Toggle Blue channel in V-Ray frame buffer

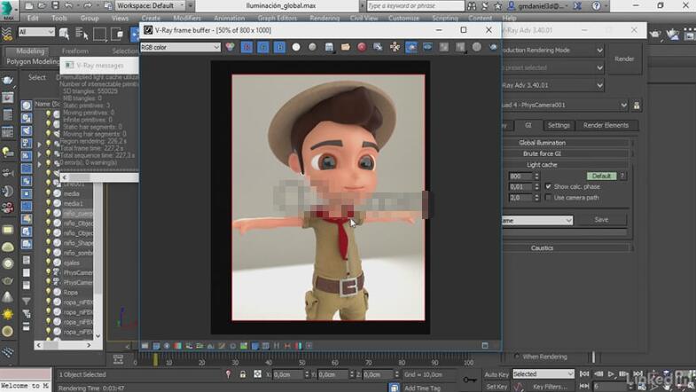pyautogui.click(x=279, y=47)
